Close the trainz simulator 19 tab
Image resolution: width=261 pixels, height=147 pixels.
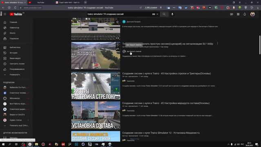tap(25, 2)
